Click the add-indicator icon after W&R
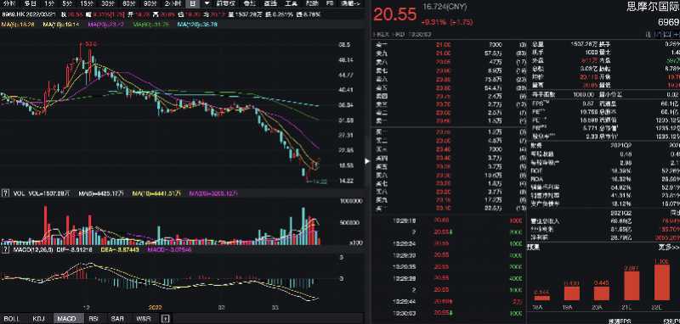 [x=165, y=319]
